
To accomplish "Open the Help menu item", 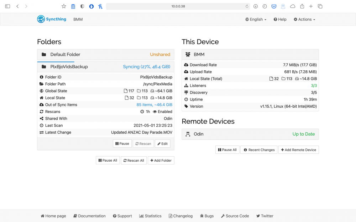I will point(280,20).
